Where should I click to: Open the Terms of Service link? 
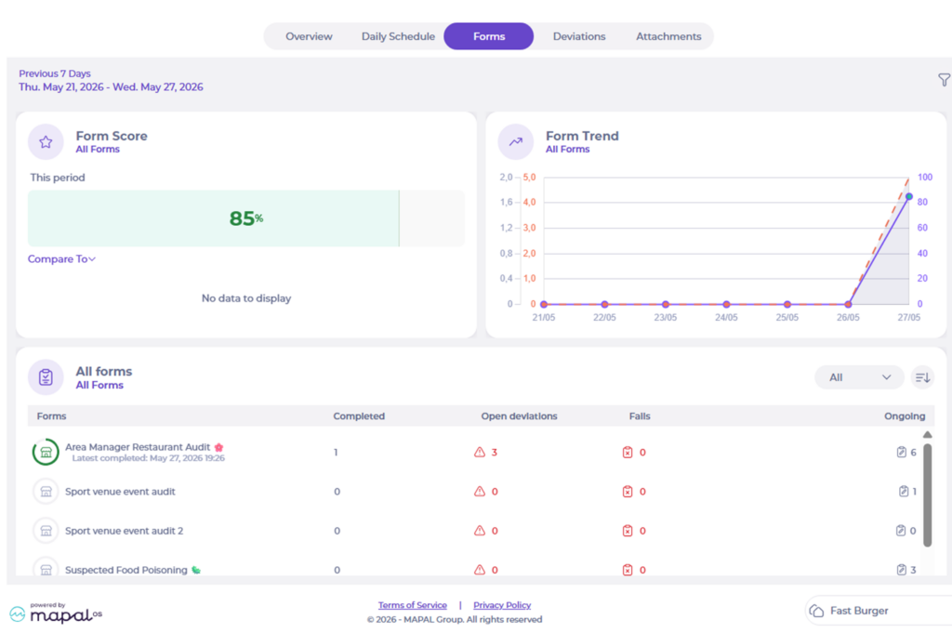coord(412,605)
